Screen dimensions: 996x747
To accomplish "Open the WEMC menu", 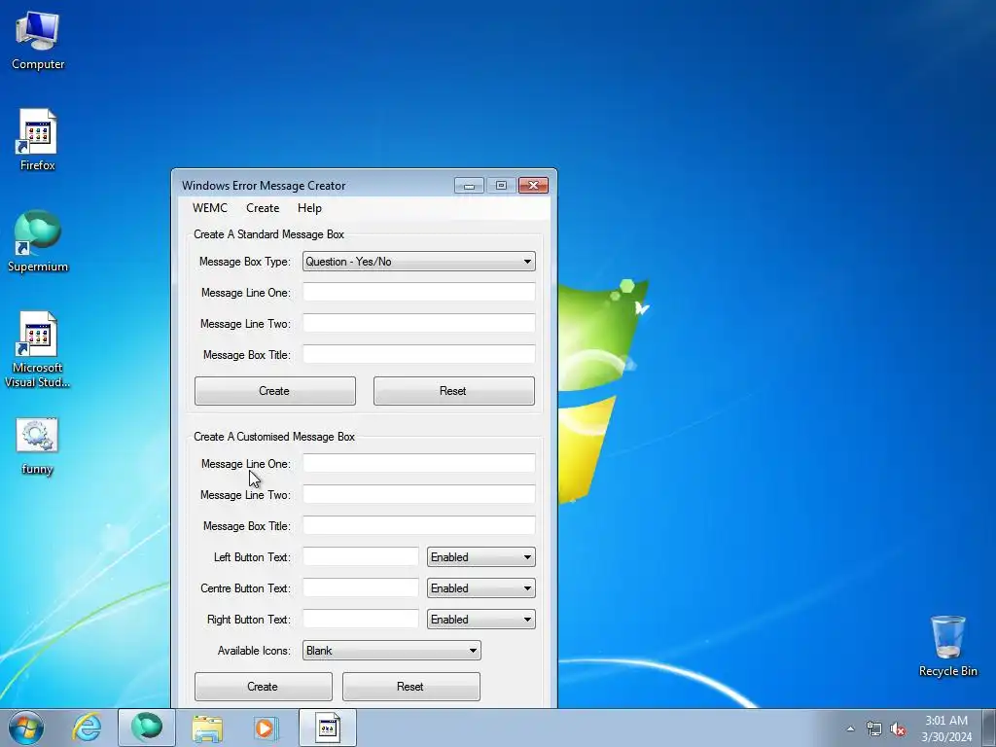I will click(x=210, y=208).
